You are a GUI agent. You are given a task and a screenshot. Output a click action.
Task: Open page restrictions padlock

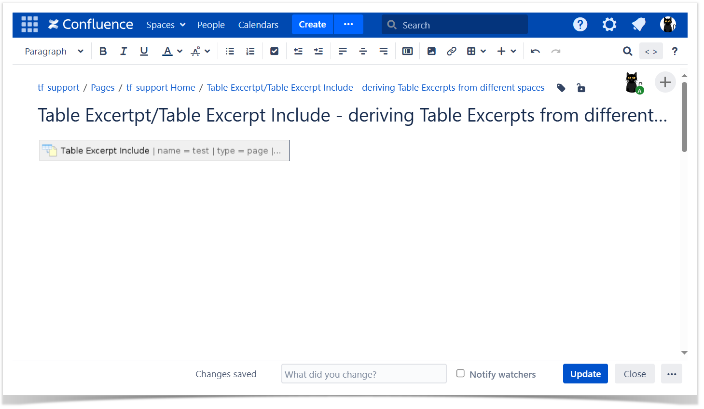[x=581, y=88]
